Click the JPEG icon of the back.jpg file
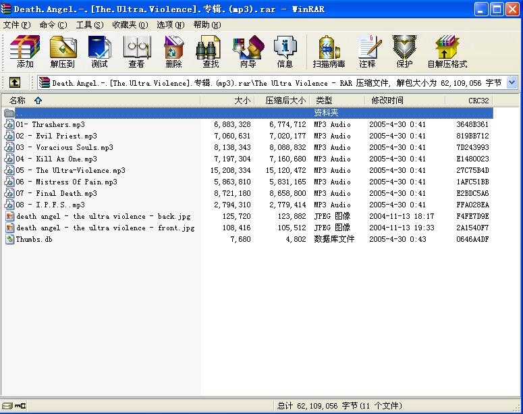523x414 pixels. pyautogui.click(x=10, y=216)
